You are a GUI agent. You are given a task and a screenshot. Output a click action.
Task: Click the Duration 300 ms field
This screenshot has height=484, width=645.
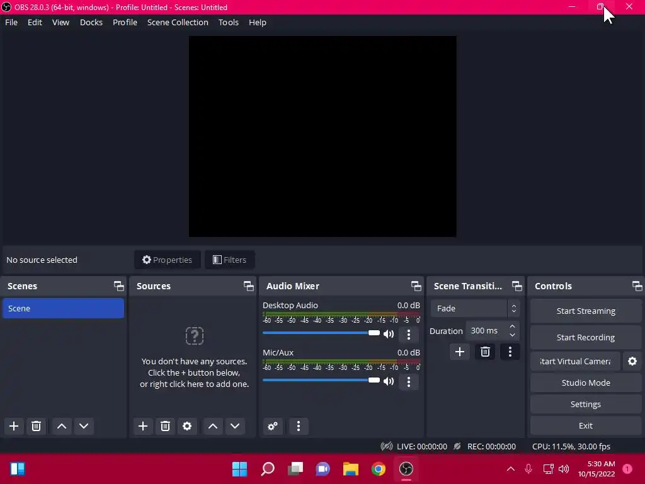[493, 331]
